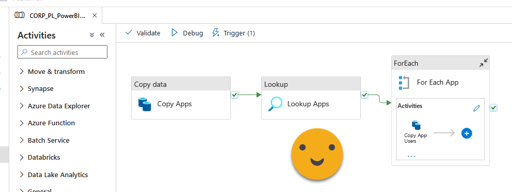Click success checkbox on ForEach output

493,108
